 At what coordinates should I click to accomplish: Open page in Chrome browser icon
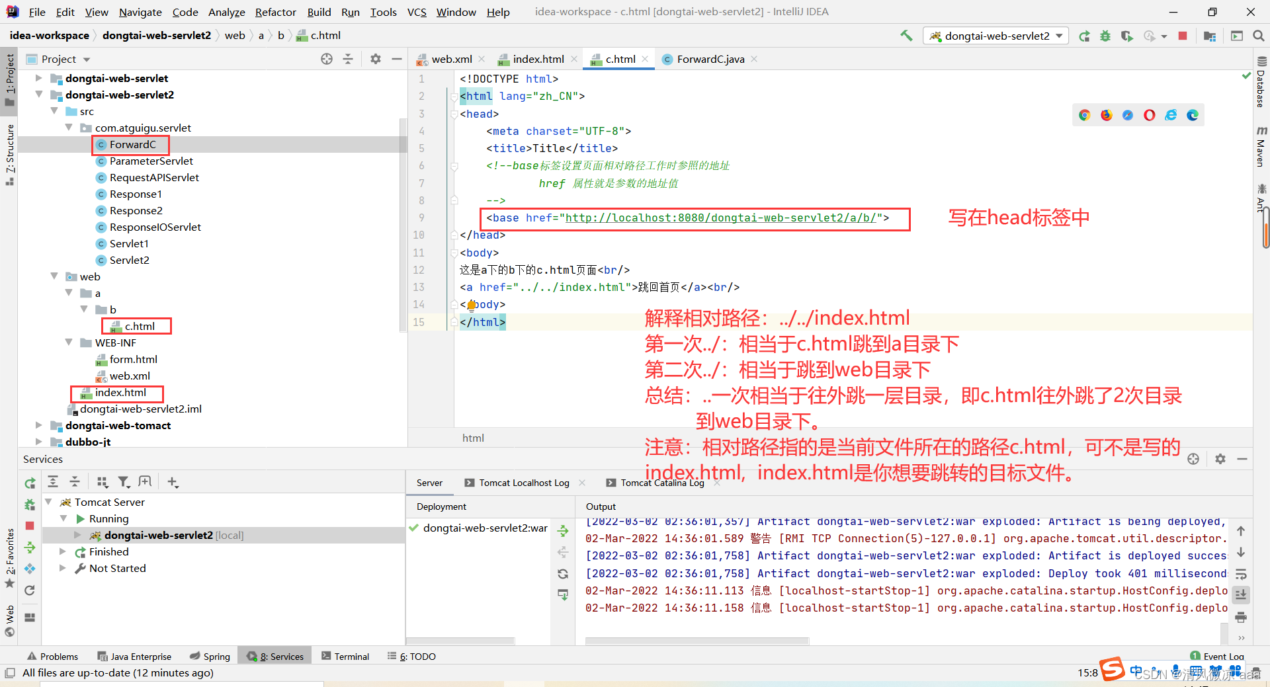click(x=1084, y=115)
